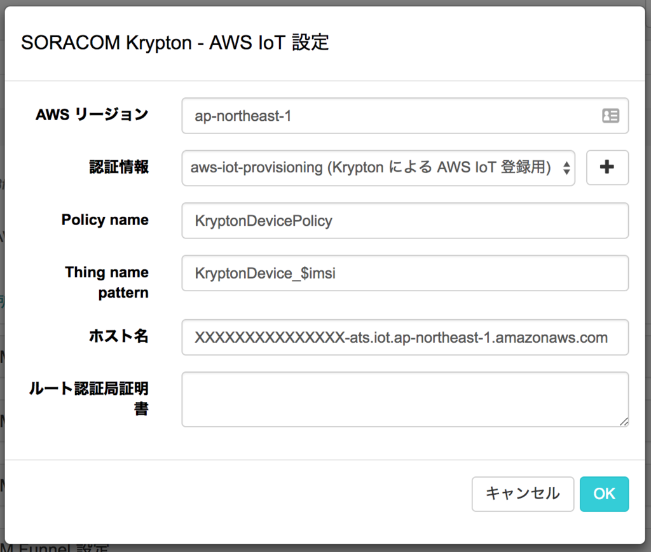Click the Policy name label
Screen dimensions: 651x552
click(x=105, y=220)
